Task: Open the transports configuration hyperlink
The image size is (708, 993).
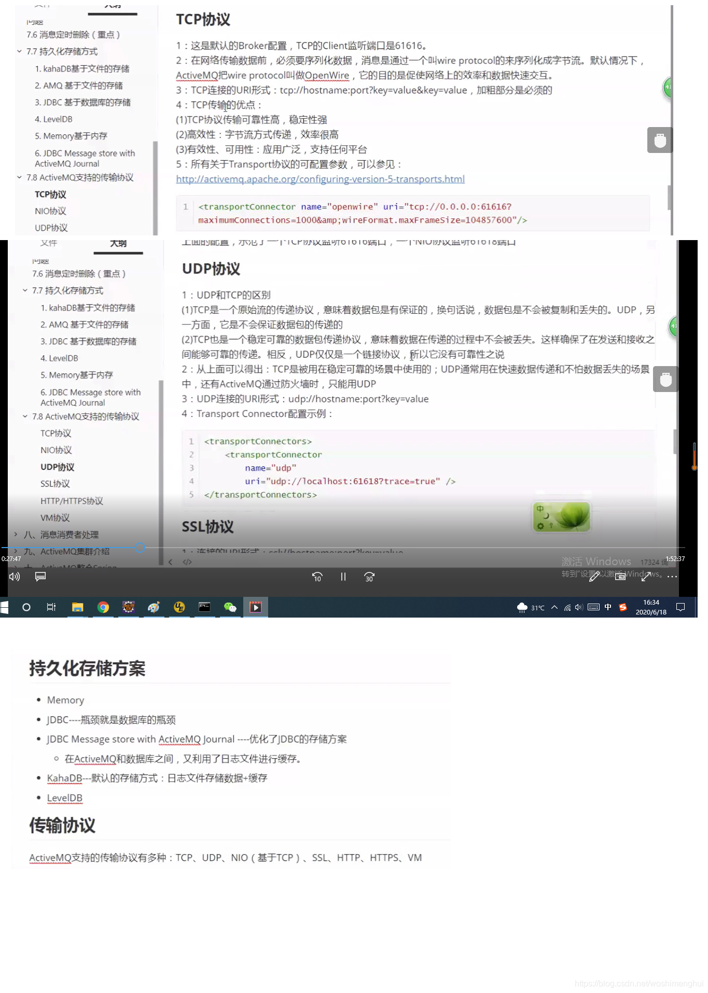Action: coord(320,179)
